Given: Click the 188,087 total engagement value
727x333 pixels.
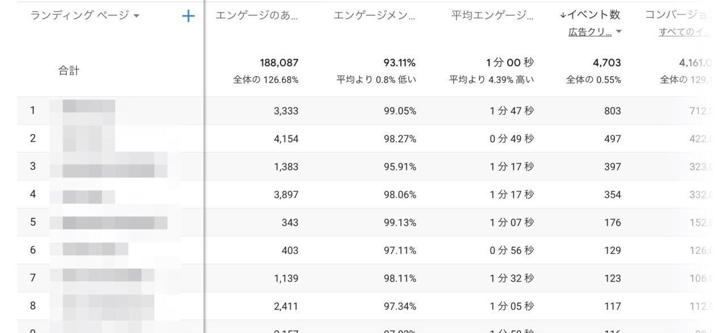Looking at the screenshot, I should tap(279, 63).
